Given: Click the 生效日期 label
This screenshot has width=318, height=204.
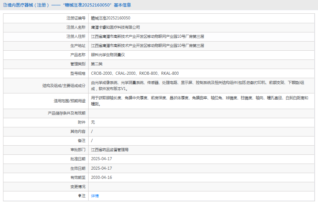Looking at the screenshot, I should (x=78, y=168).
